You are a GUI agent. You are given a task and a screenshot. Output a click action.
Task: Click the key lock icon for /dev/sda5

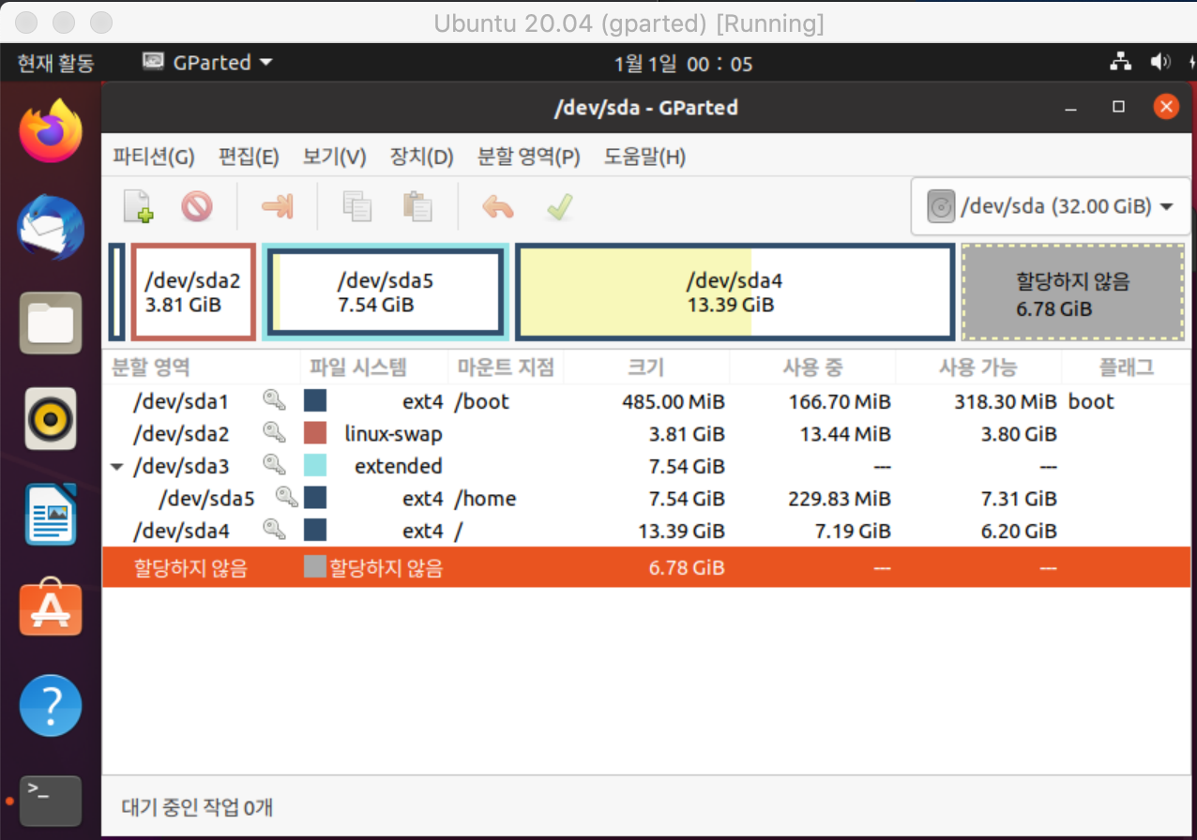tap(286, 498)
